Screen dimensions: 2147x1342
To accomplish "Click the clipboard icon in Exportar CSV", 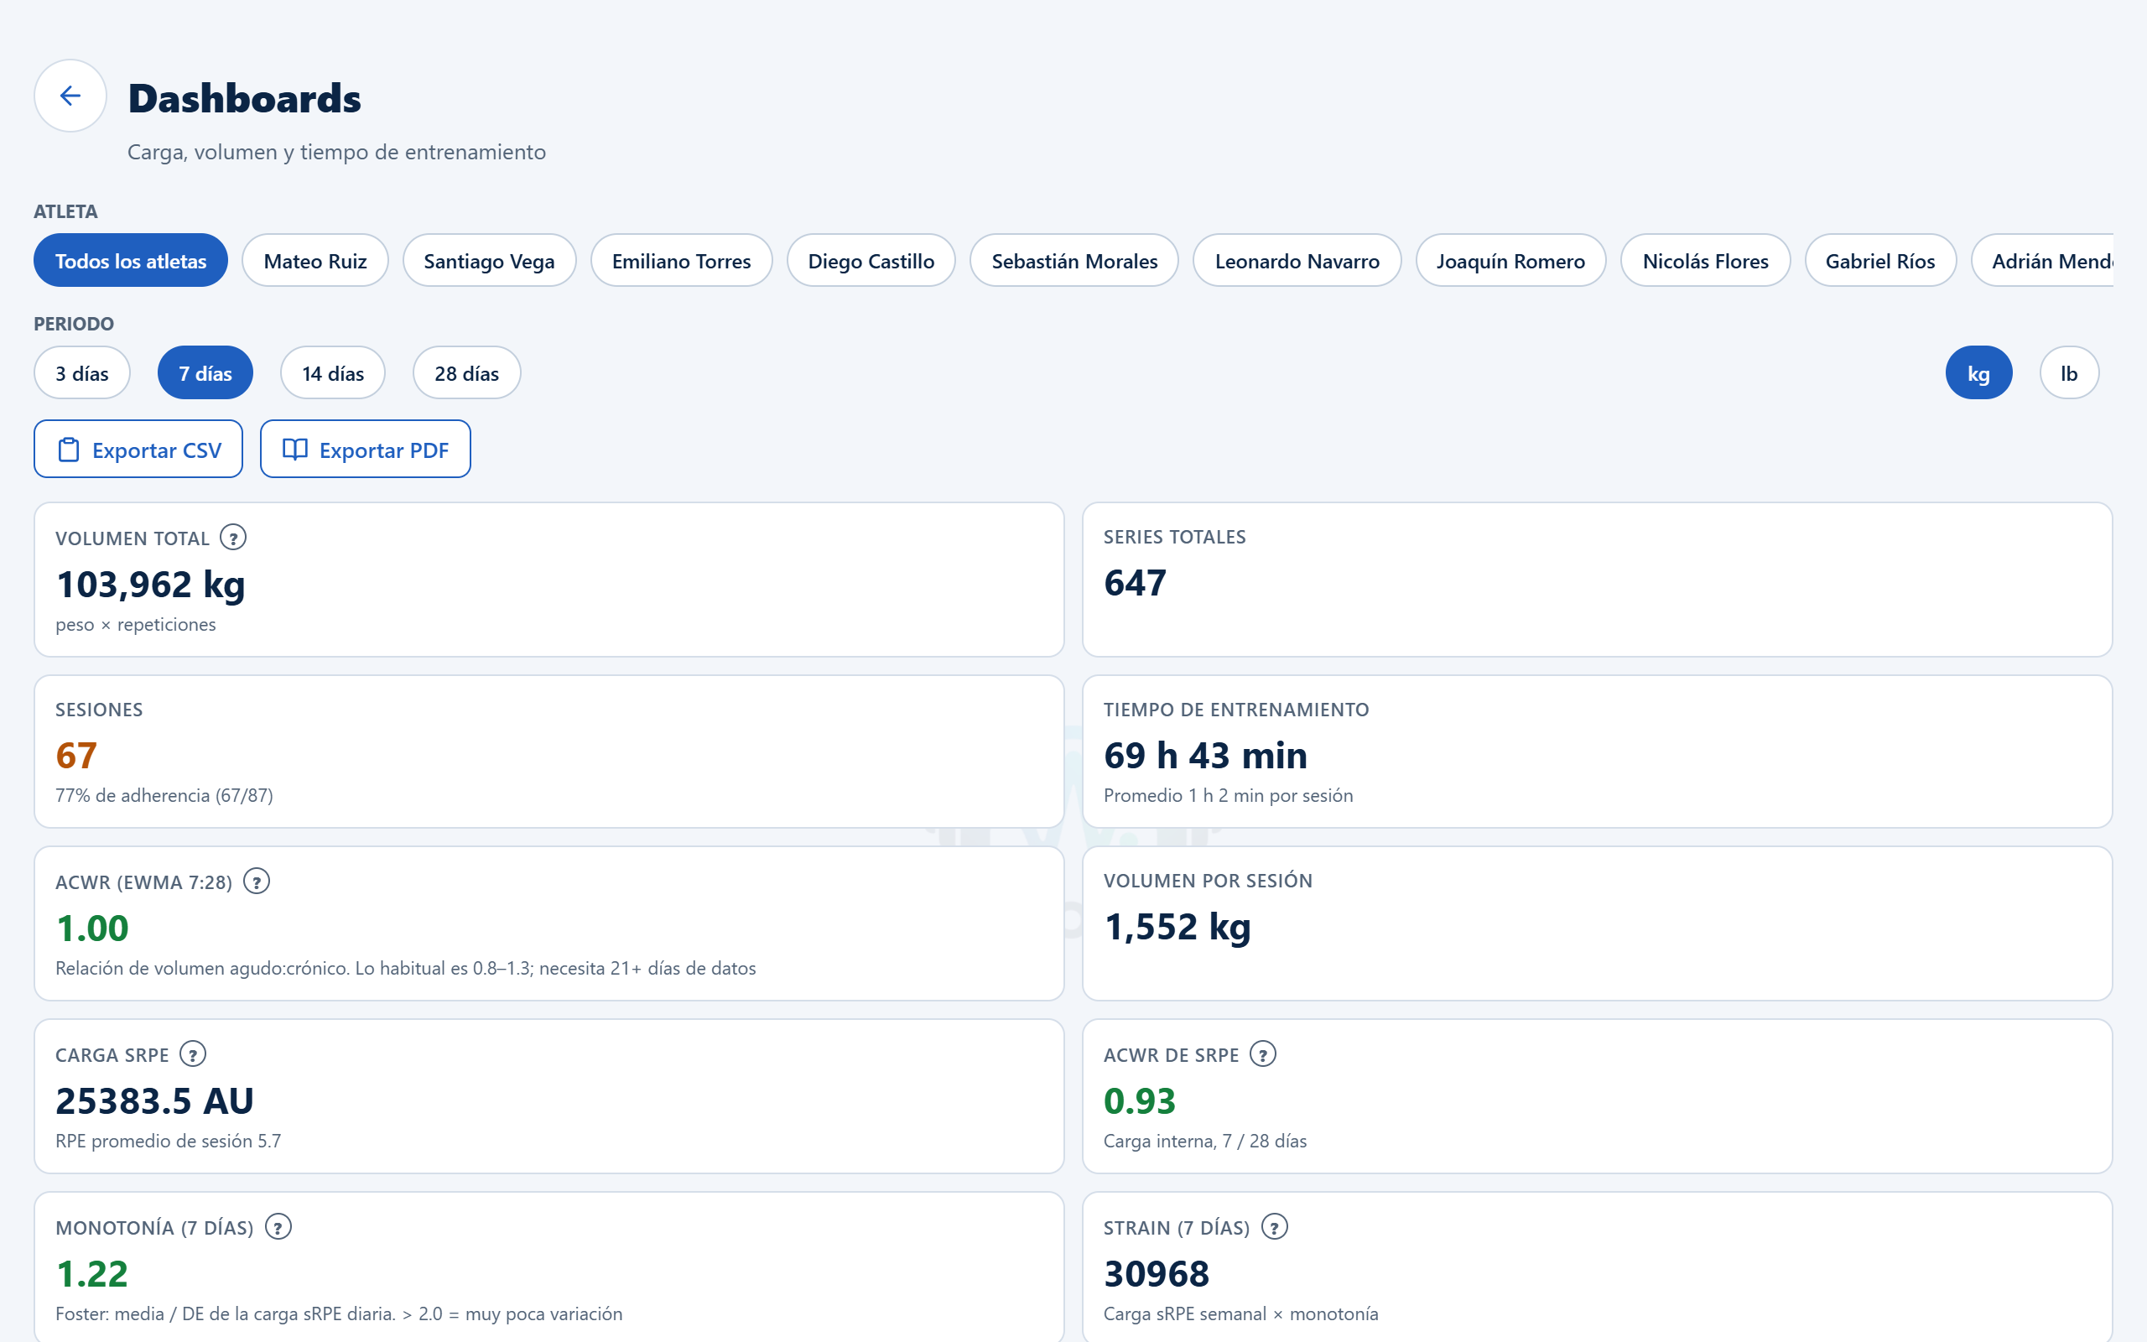I will coord(68,450).
